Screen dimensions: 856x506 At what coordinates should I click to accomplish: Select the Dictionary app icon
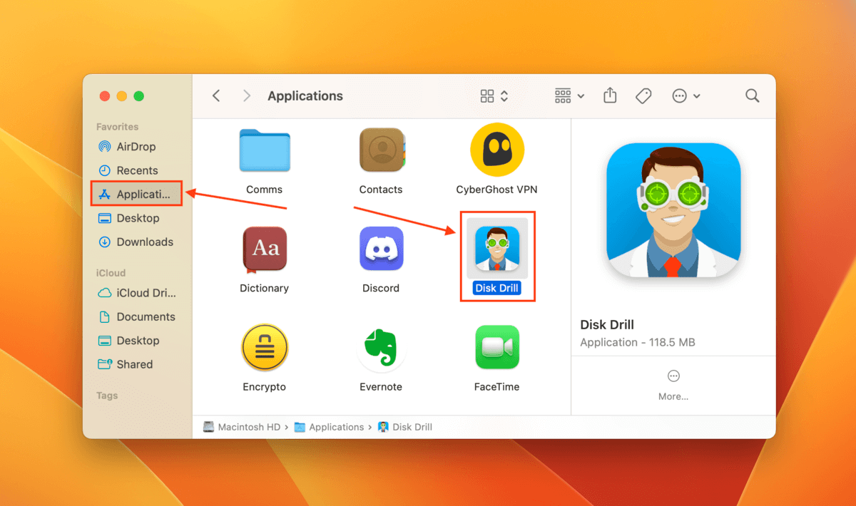click(x=264, y=249)
